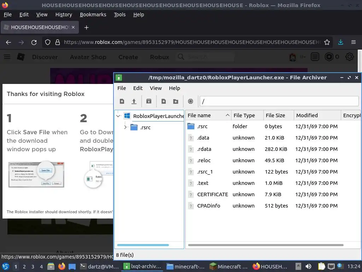The image size is (362, 272).
Task: Select the CERTIFICATE file row
Action: point(273,194)
